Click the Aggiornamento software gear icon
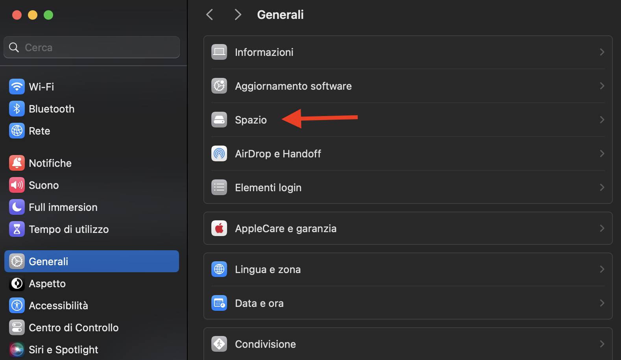 219,86
